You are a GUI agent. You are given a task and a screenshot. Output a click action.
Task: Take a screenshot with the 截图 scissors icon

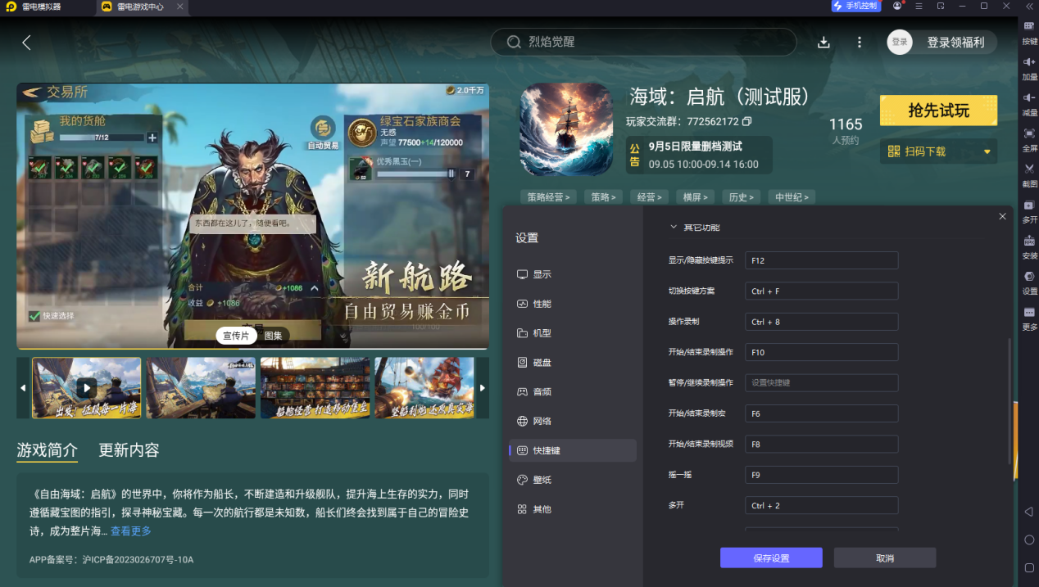pyautogui.click(x=1029, y=169)
